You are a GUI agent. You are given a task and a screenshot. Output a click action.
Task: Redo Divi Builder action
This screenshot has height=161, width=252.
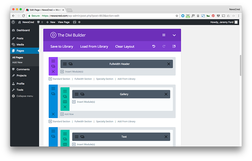[164, 46]
